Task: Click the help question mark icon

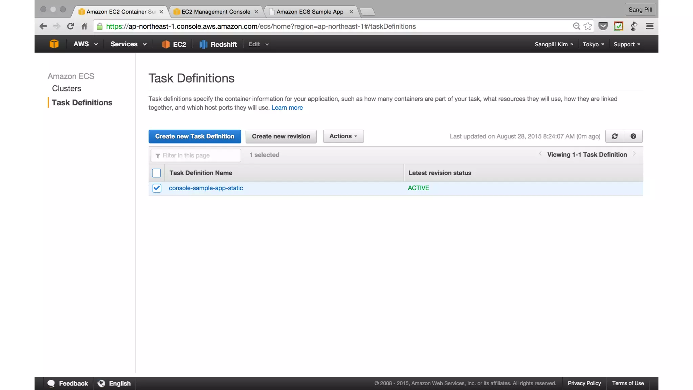Action: [633, 136]
